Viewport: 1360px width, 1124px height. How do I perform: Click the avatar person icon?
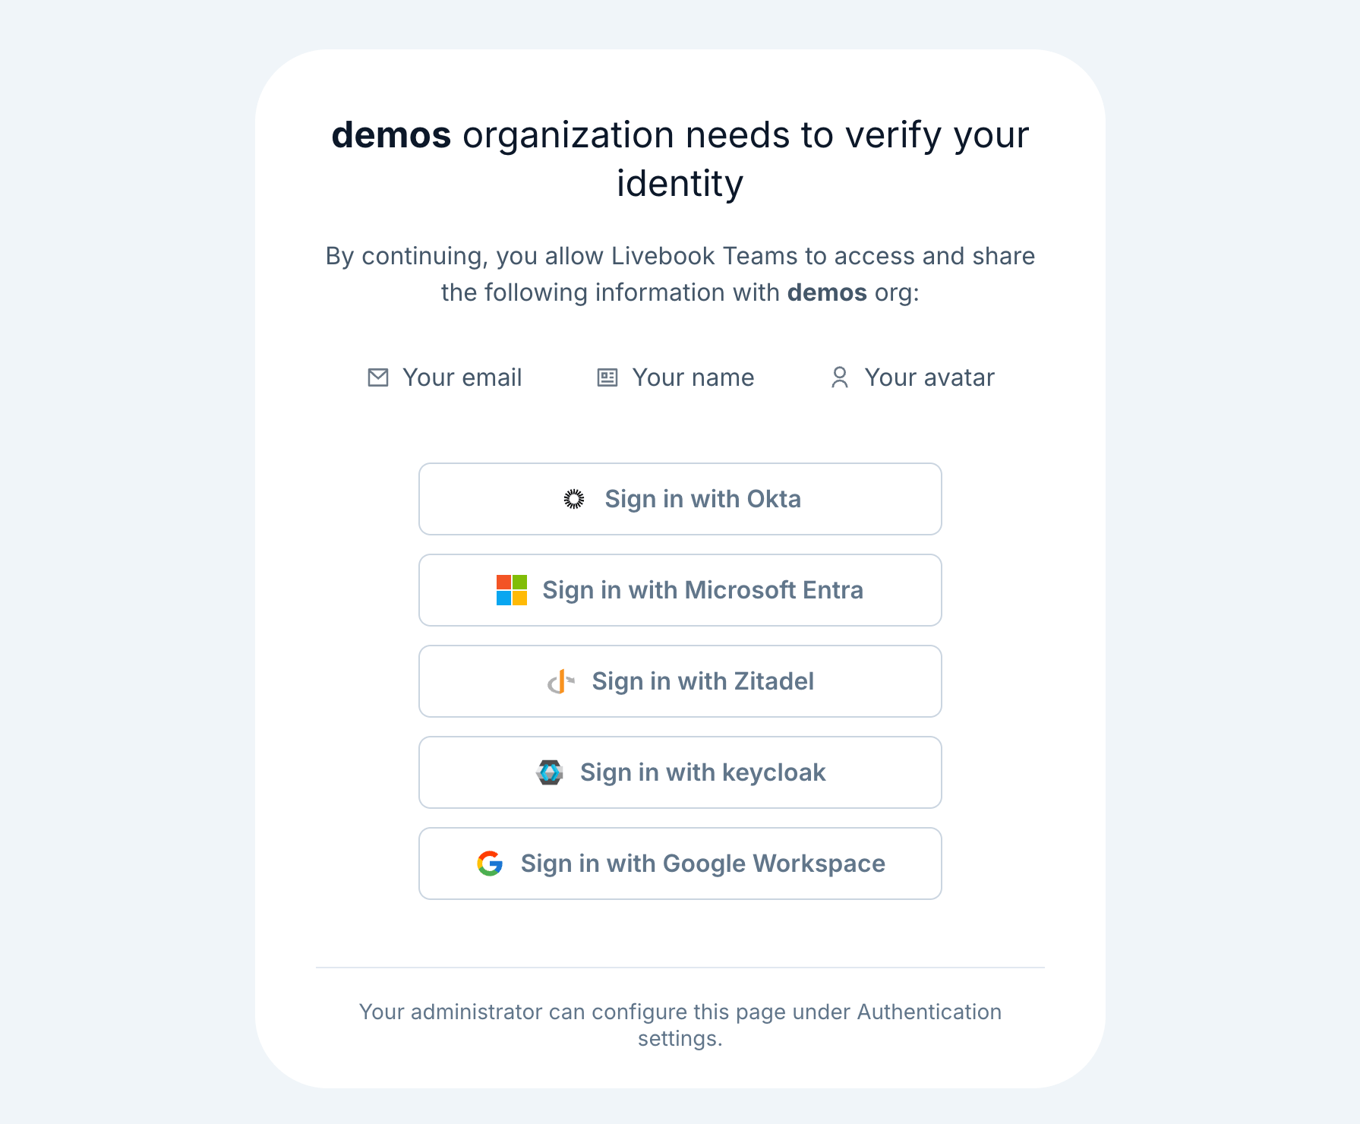tap(839, 377)
